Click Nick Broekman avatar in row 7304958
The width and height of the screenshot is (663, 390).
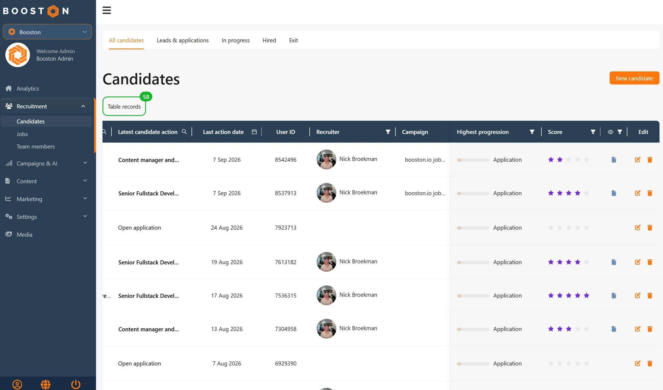pyautogui.click(x=326, y=329)
